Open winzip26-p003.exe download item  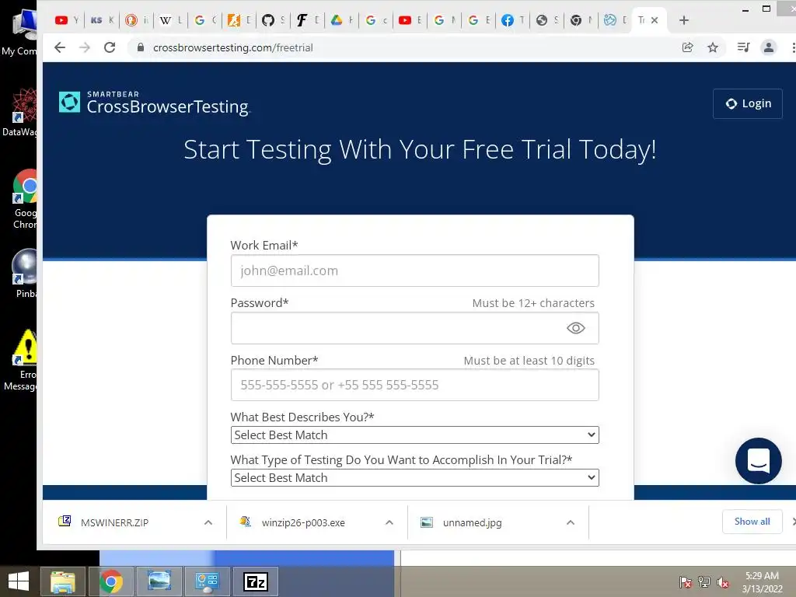tap(303, 522)
